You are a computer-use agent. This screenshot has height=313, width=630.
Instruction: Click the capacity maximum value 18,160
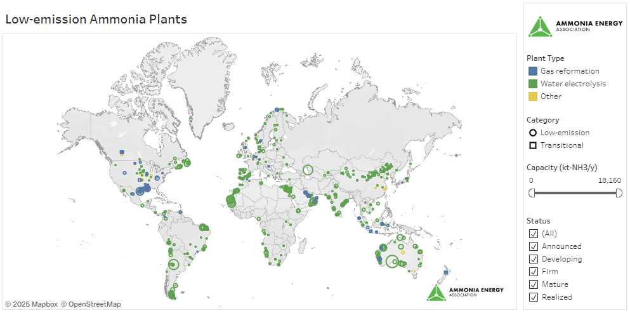coord(610,180)
